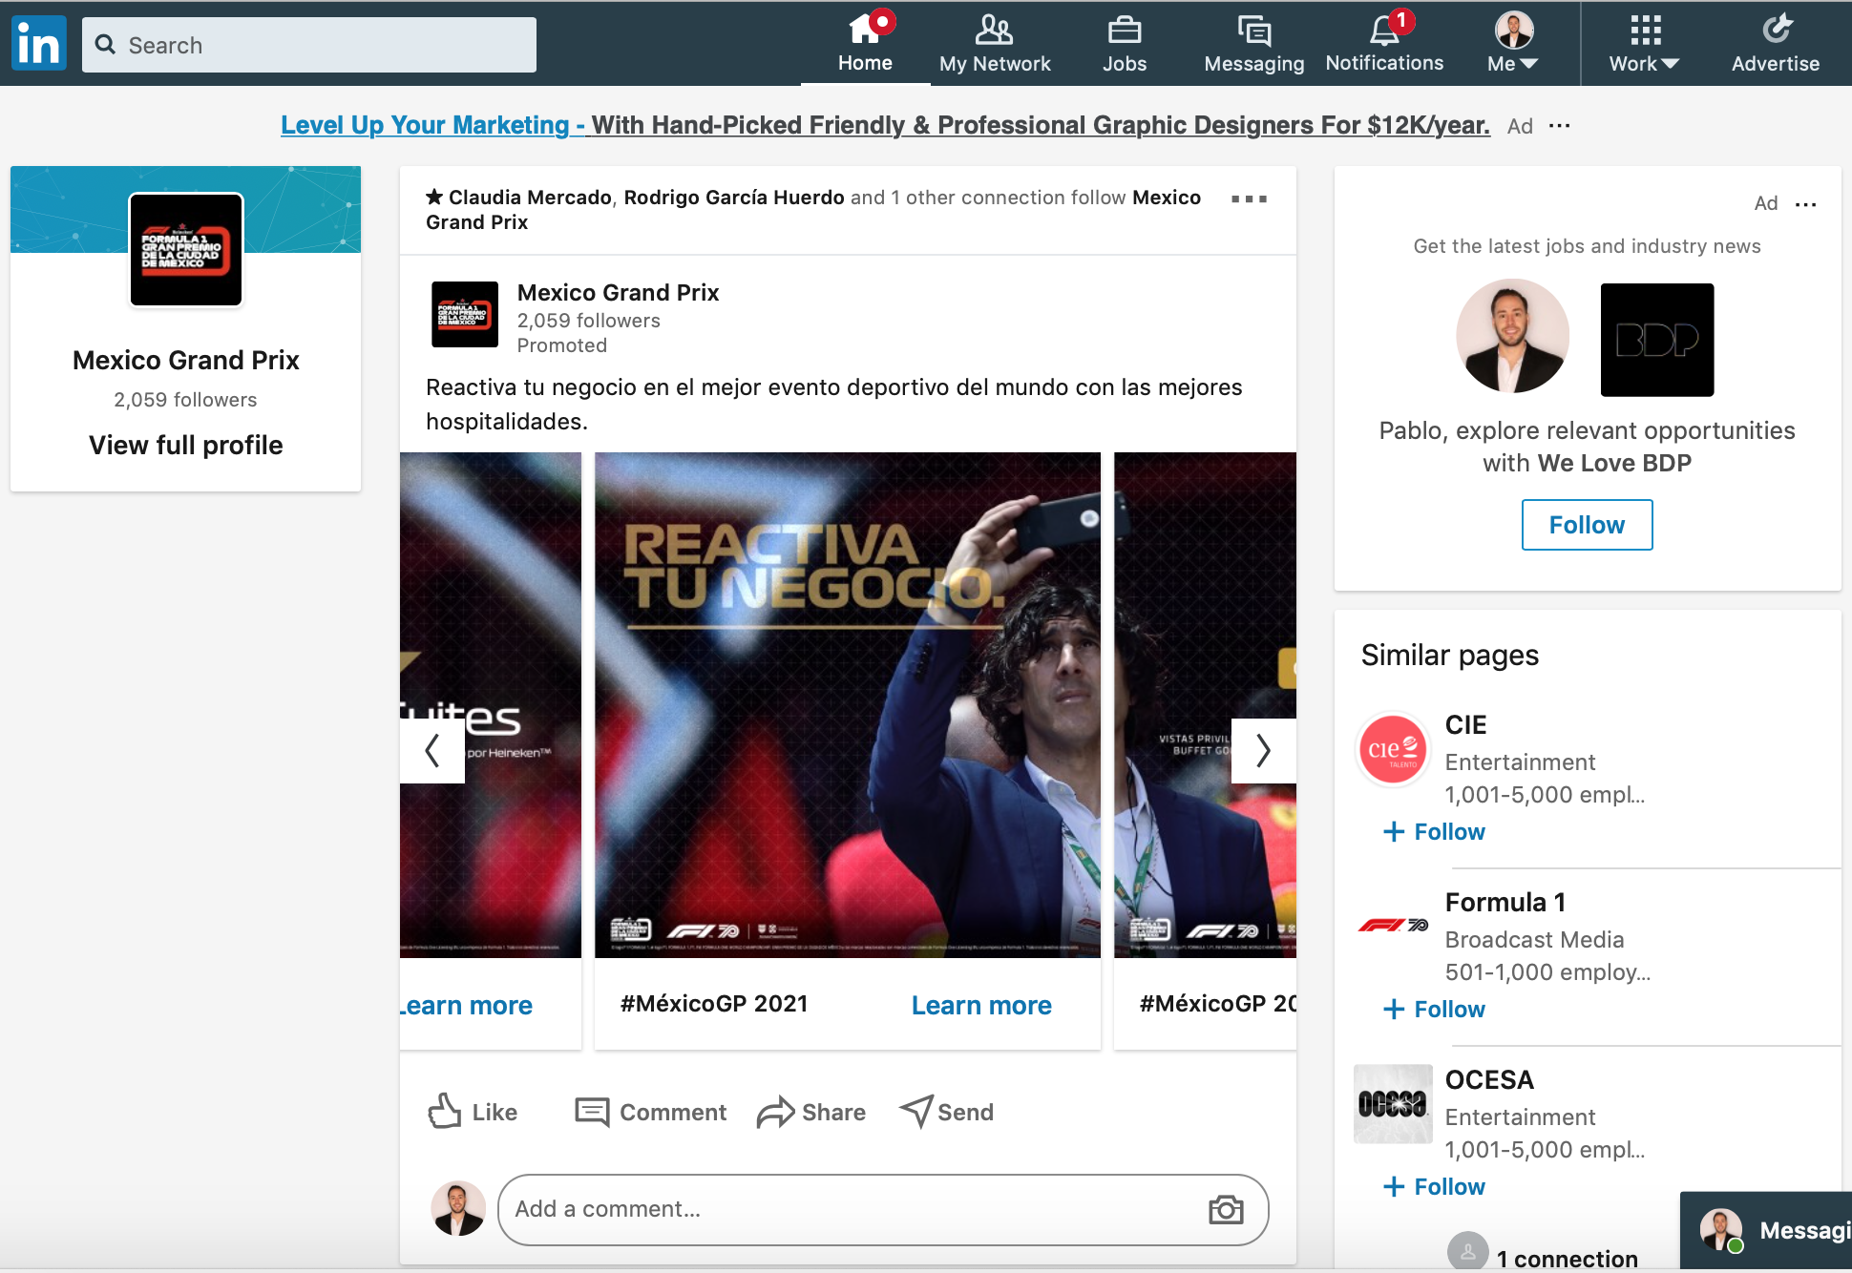Click the camera icon in comment box
Viewport: 1852px width, 1273px height.
(x=1226, y=1210)
